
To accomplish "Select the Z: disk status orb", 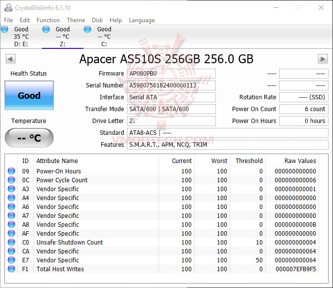I will coord(46,30).
